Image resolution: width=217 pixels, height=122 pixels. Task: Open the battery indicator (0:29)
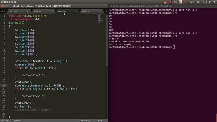pyautogui.click(x=189, y=2)
